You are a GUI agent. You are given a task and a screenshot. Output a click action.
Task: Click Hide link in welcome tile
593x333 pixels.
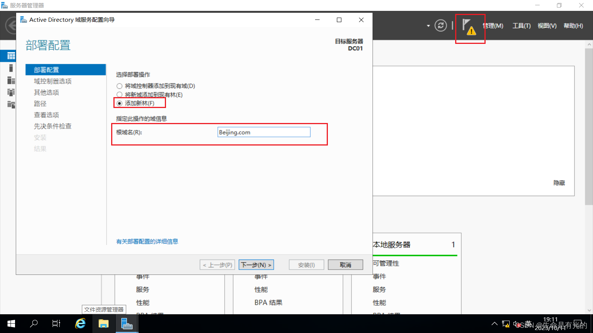pos(559,183)
